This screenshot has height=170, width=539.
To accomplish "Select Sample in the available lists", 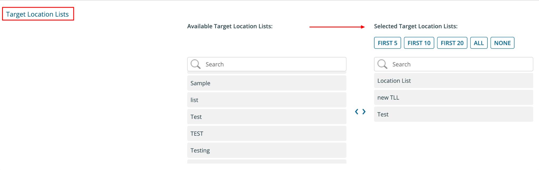I will [x=267, y=83].
